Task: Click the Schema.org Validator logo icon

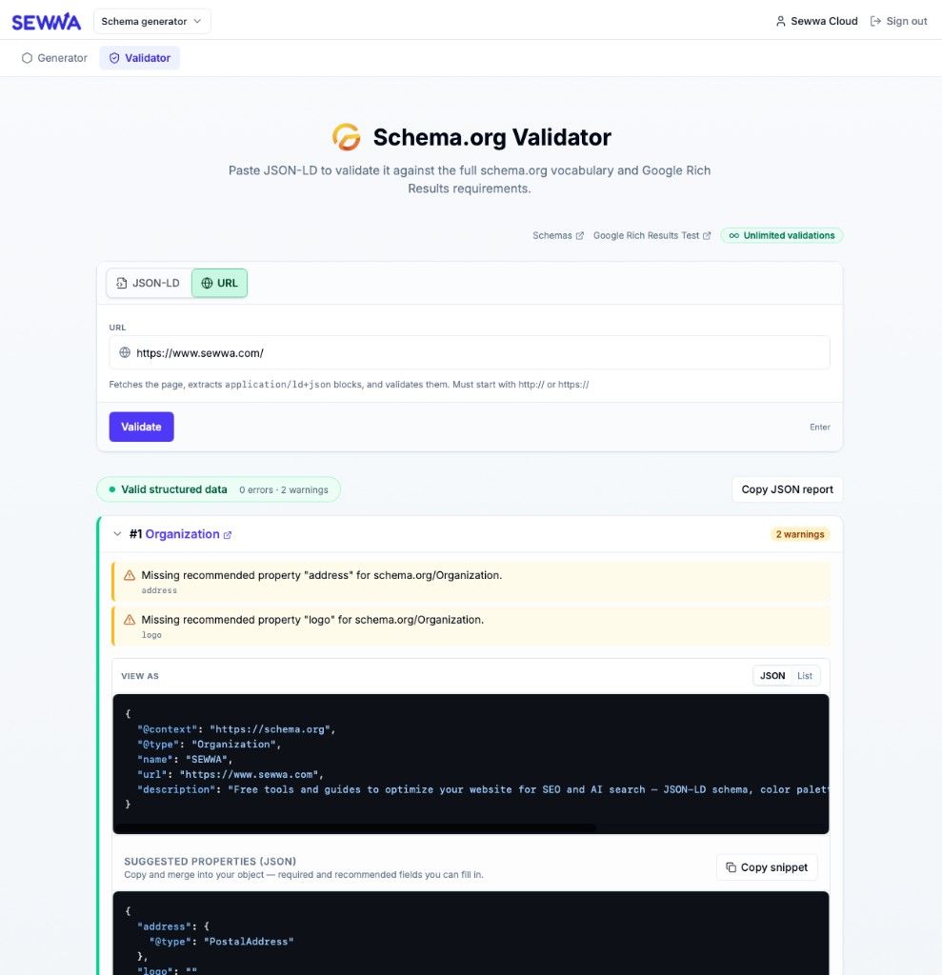Action: tap(347, 136)
